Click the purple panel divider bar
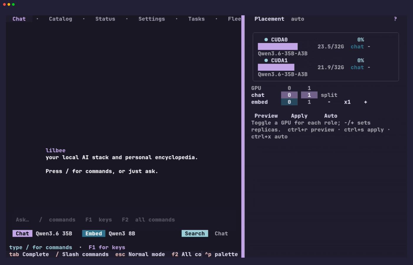Image resolution: width=413 pixels, height=265 pixels. click(243, 136)
